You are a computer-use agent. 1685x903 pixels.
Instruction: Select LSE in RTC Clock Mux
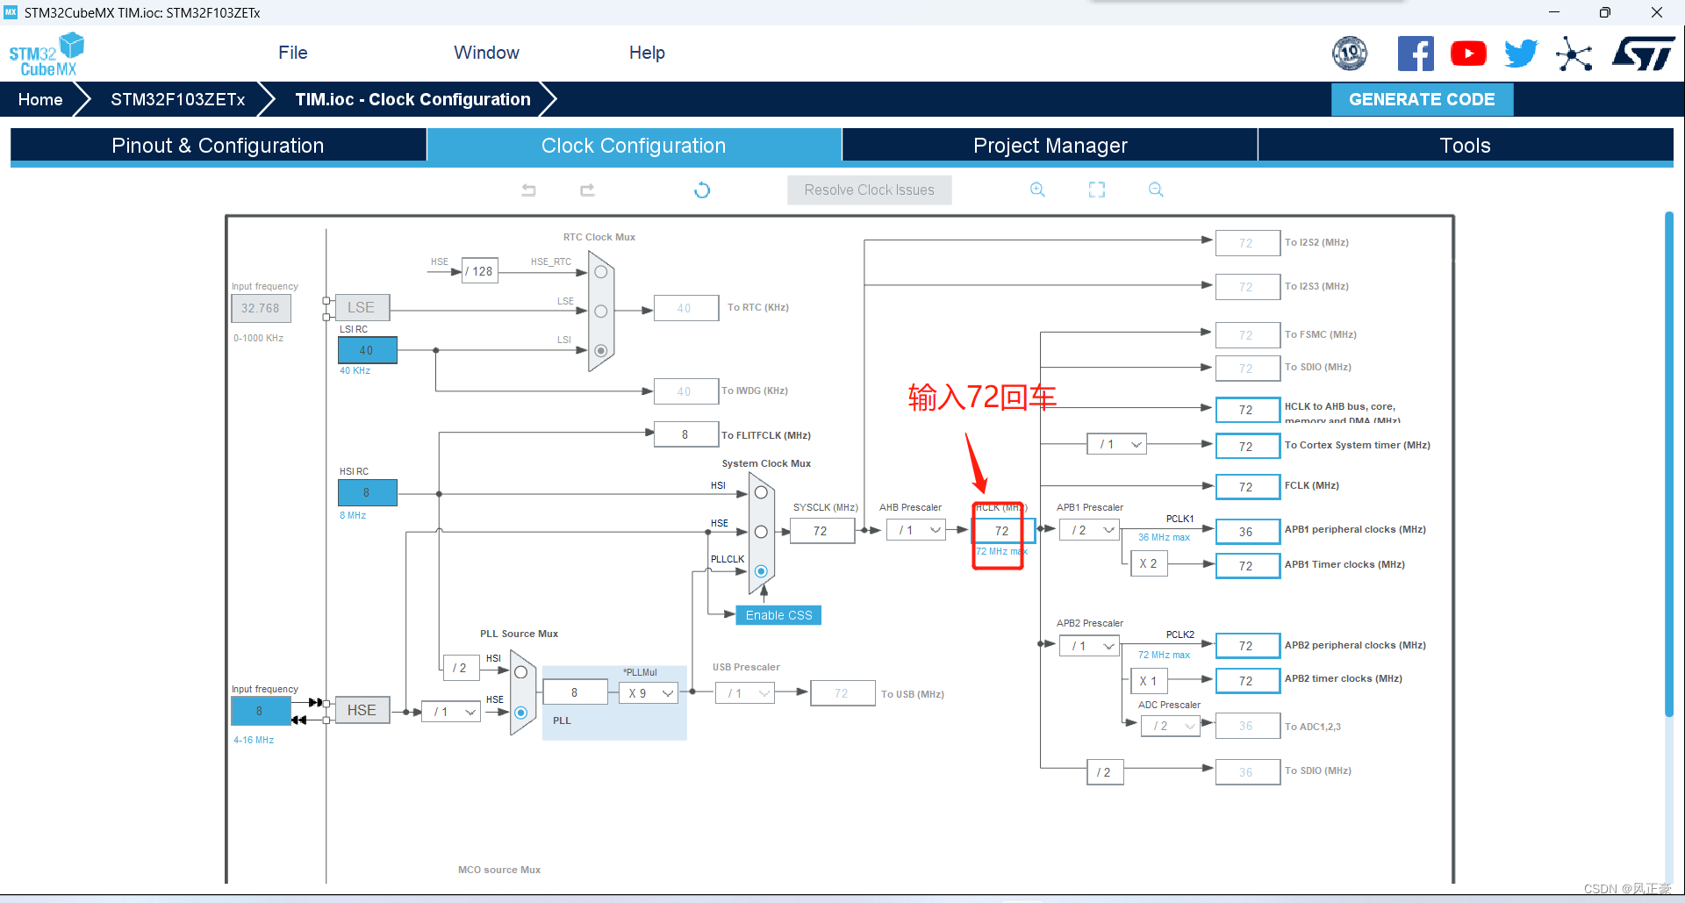coord(601,312)
